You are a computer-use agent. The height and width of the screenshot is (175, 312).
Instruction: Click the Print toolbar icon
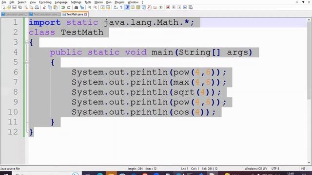[37, 7]
